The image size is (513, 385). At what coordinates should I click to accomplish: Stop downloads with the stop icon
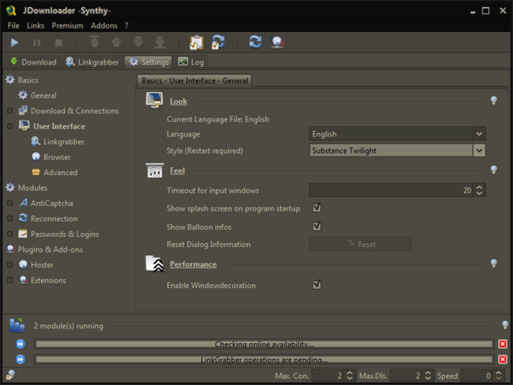point(58,43)
